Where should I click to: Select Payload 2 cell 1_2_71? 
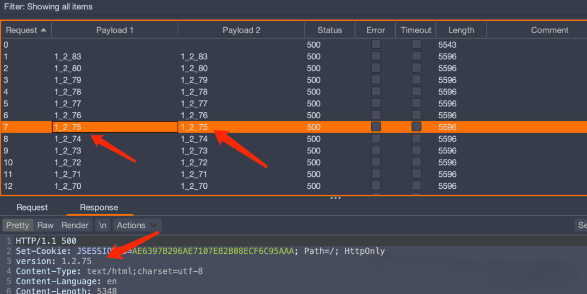point(194,174)
